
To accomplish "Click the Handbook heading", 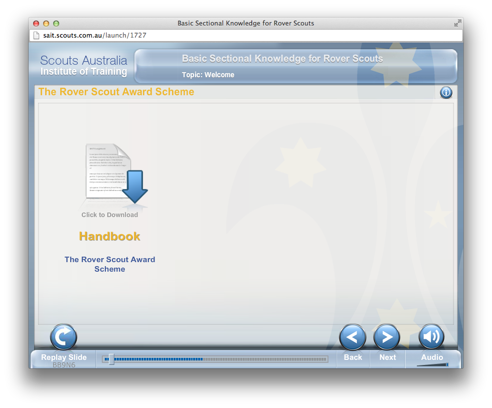I will point(110,237).
